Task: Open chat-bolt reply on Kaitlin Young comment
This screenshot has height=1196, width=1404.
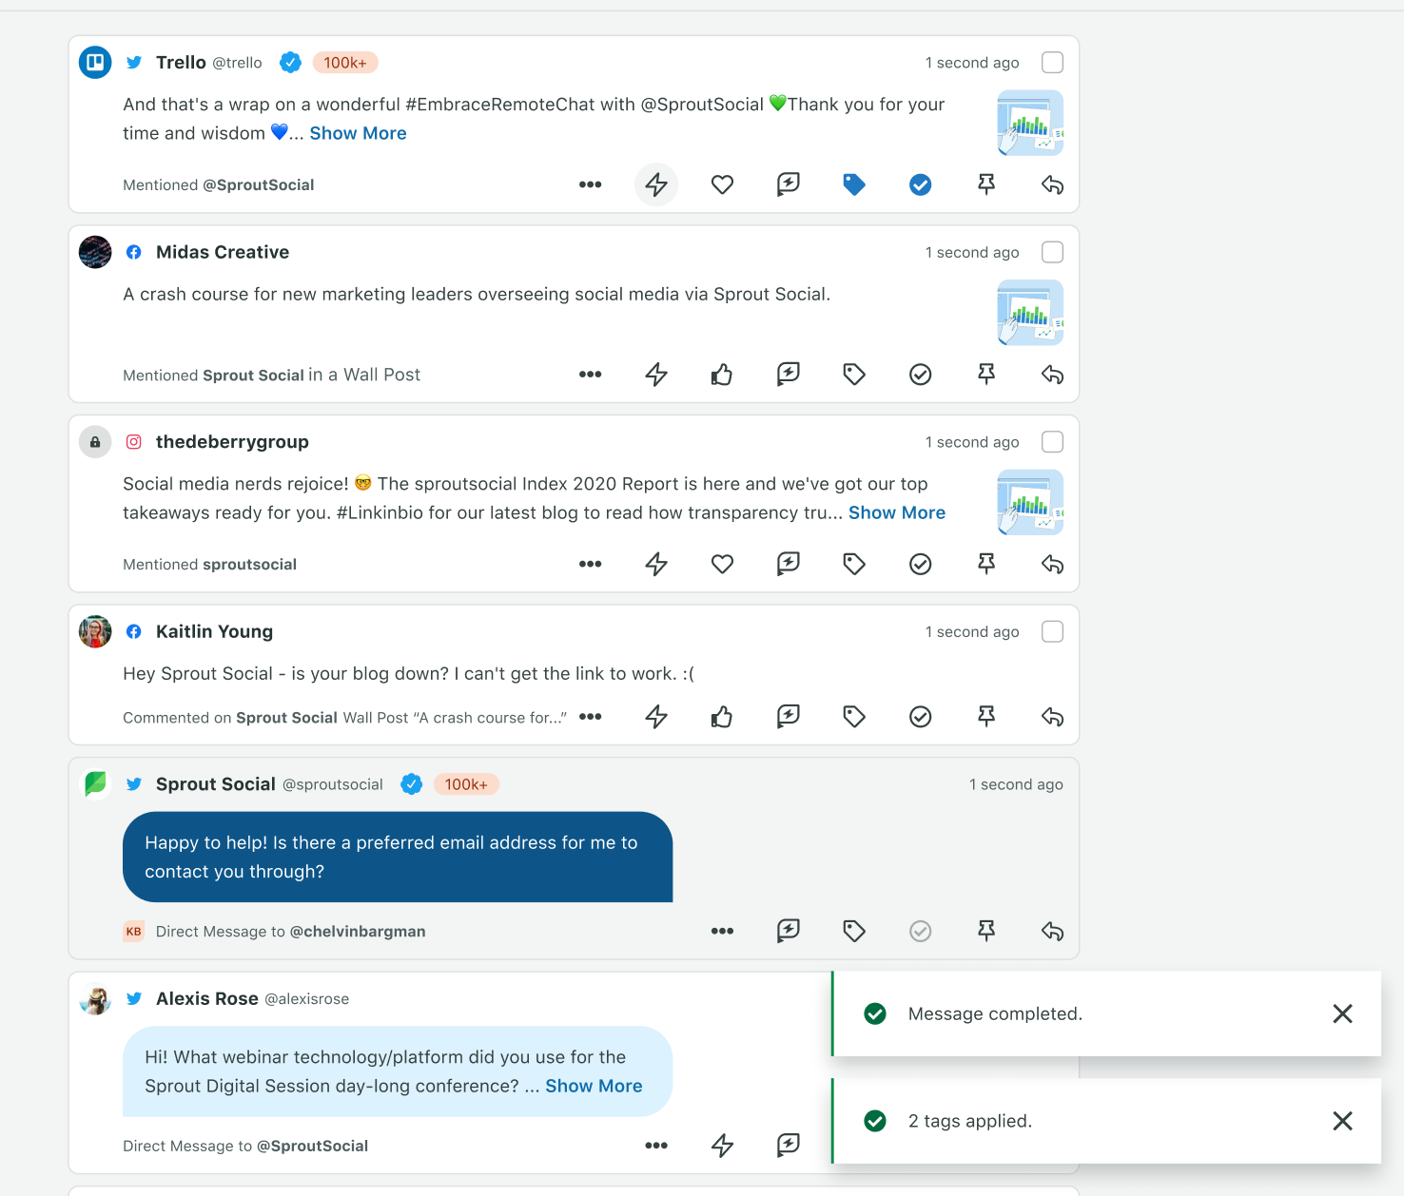Action: pos(789,717)
